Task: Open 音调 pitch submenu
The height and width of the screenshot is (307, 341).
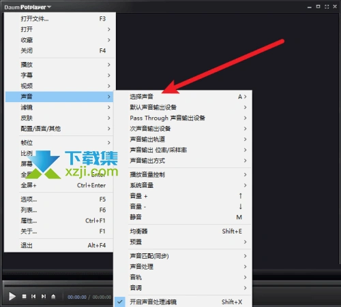Action: click(x=183, y=288)
